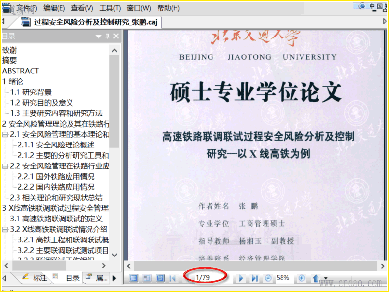
Task: Open the 目录 panel dropdown arrow
Action: point(99,36)
